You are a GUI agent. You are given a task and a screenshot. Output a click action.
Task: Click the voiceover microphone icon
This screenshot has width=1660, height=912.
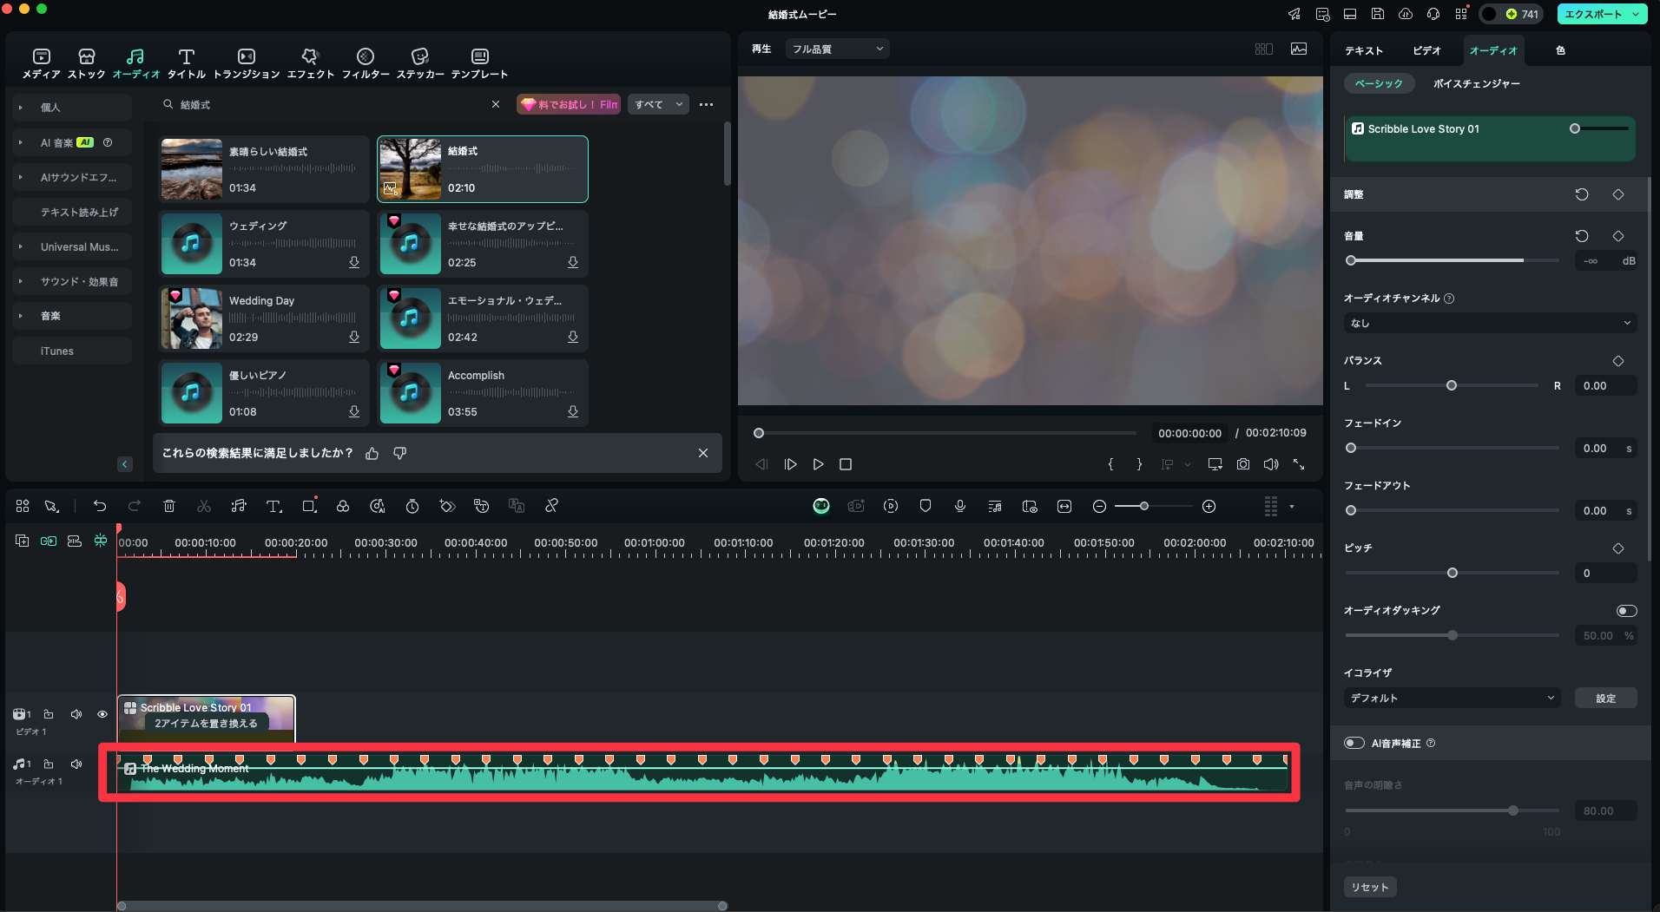pos(960,506)
